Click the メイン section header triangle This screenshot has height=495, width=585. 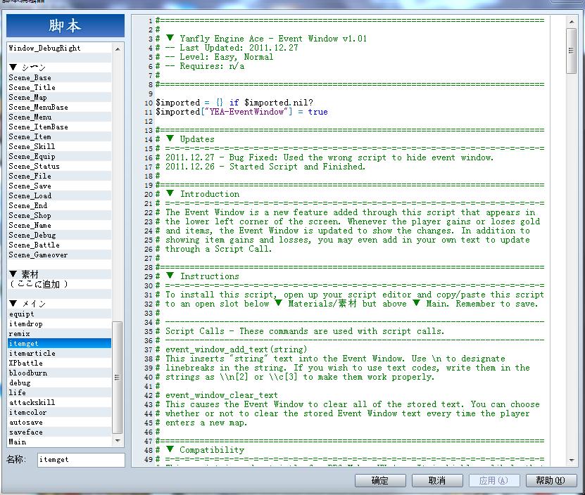pos(13,304)
